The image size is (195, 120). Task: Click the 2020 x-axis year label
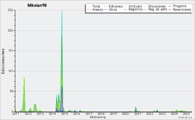click(125, 114)
